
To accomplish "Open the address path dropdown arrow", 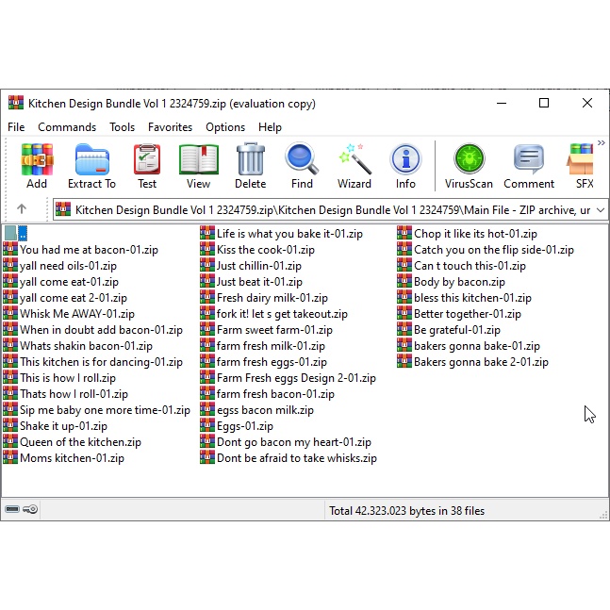I will (x=600, y=209).
